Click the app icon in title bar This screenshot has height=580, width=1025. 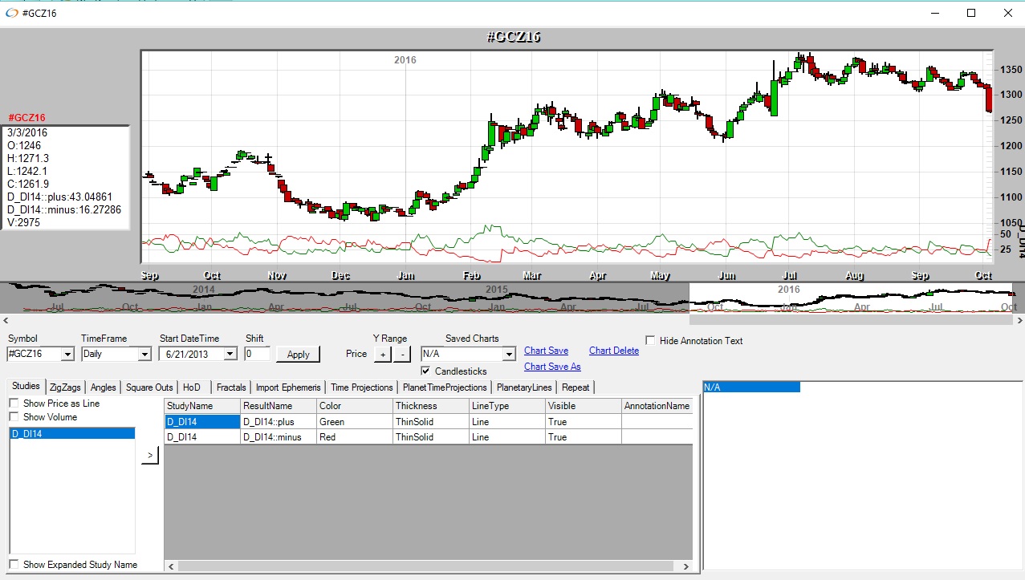click(11, 13)
